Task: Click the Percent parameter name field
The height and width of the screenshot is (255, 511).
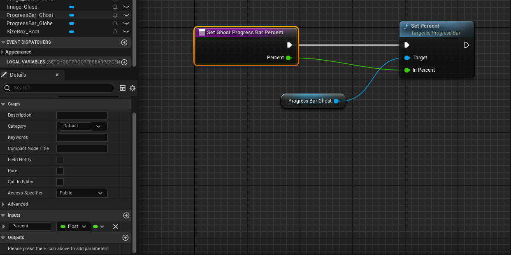Action: tap(30, 226)
